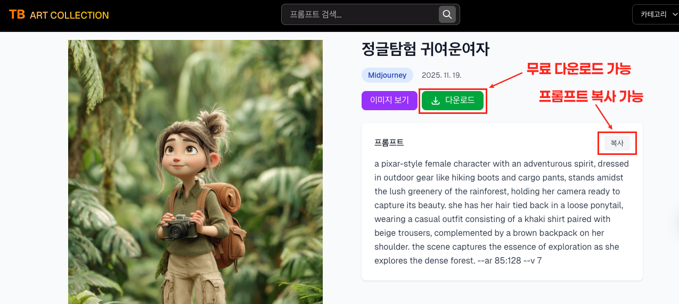This screenshot has height=304, width=679.
Task: Open the 카테고리 dropdown menu
Action: (656, 15)
